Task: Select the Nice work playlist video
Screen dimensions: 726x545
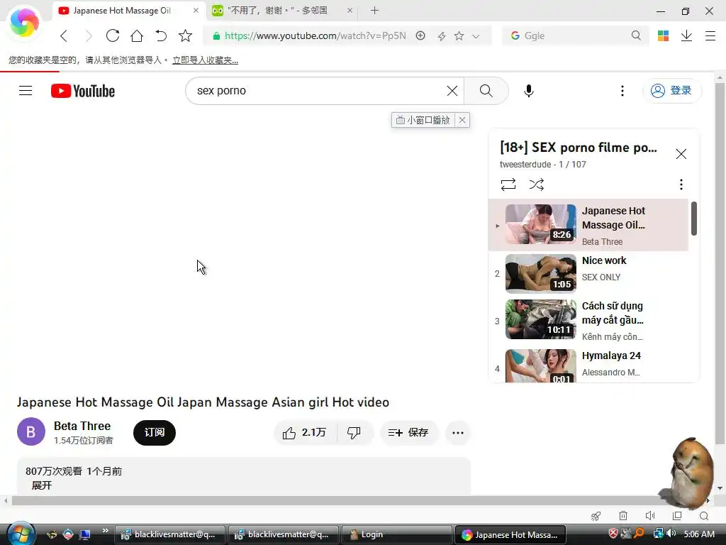Action: [588, 274]
